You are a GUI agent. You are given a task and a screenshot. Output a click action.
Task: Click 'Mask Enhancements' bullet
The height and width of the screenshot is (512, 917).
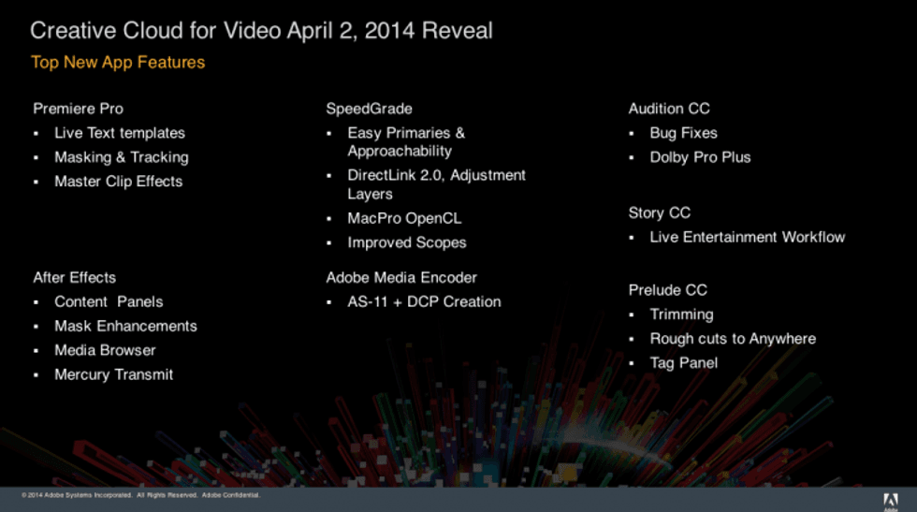125,326
